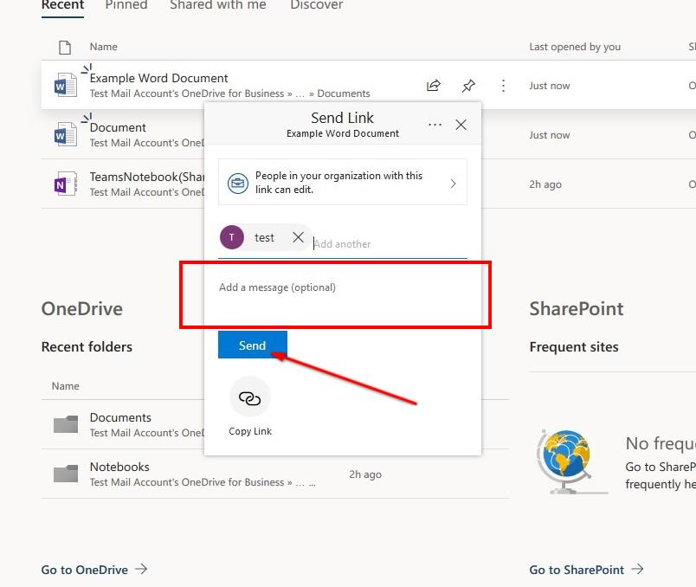696x587 pixels.
Task: Click the test recipient avatar
Action: pyautogui.click(x=232, y=237)
